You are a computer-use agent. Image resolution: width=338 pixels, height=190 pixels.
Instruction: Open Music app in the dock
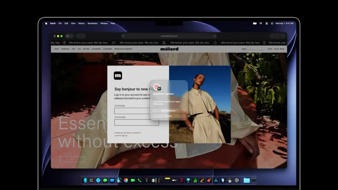181,180
